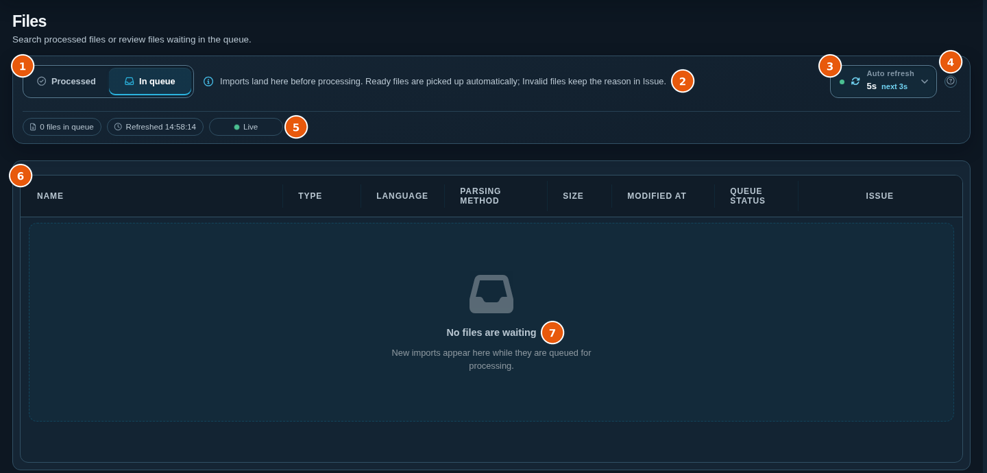Select the In queue tab

click(x=150, y=81)
